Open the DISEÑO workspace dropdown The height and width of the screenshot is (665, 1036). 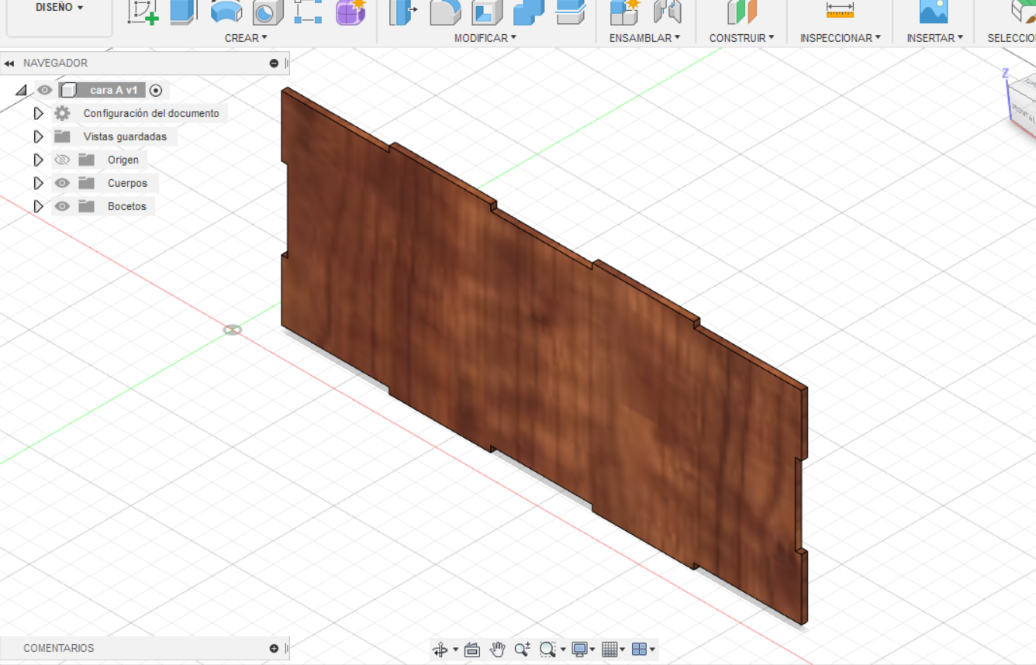click(59, 8)
